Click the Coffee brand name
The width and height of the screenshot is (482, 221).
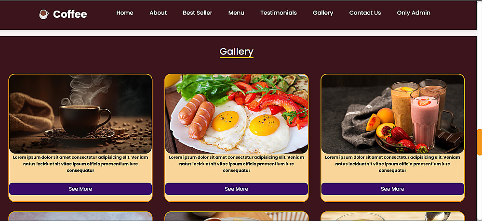(x=70, y=14)
